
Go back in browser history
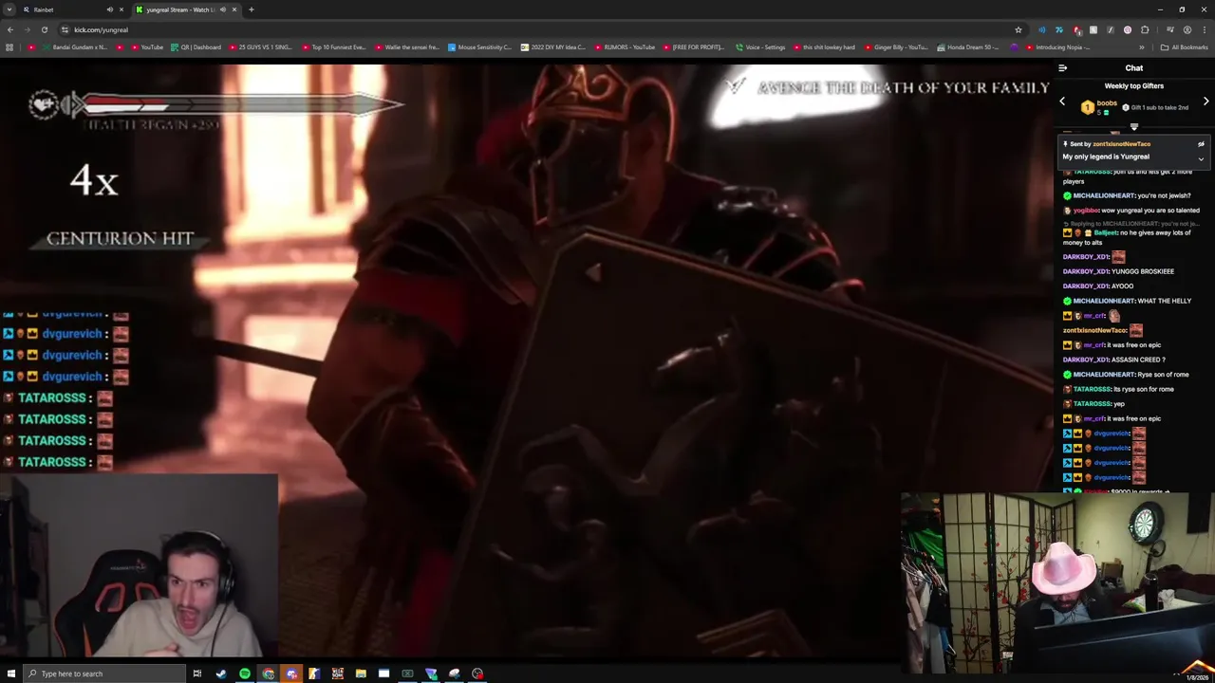pyautogui.click(x=10, y=29)
